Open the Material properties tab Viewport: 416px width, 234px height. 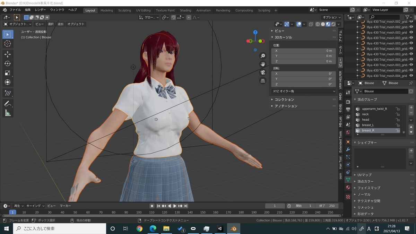point(348,188)
